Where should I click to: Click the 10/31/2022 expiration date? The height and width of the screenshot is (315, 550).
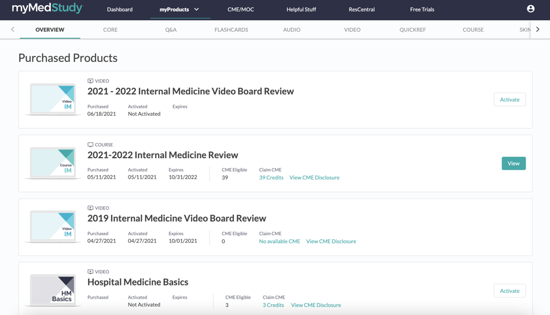coord(183,177)
